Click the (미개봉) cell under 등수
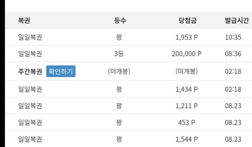Viewport: 252px width, 147px height. pos(119,71)
